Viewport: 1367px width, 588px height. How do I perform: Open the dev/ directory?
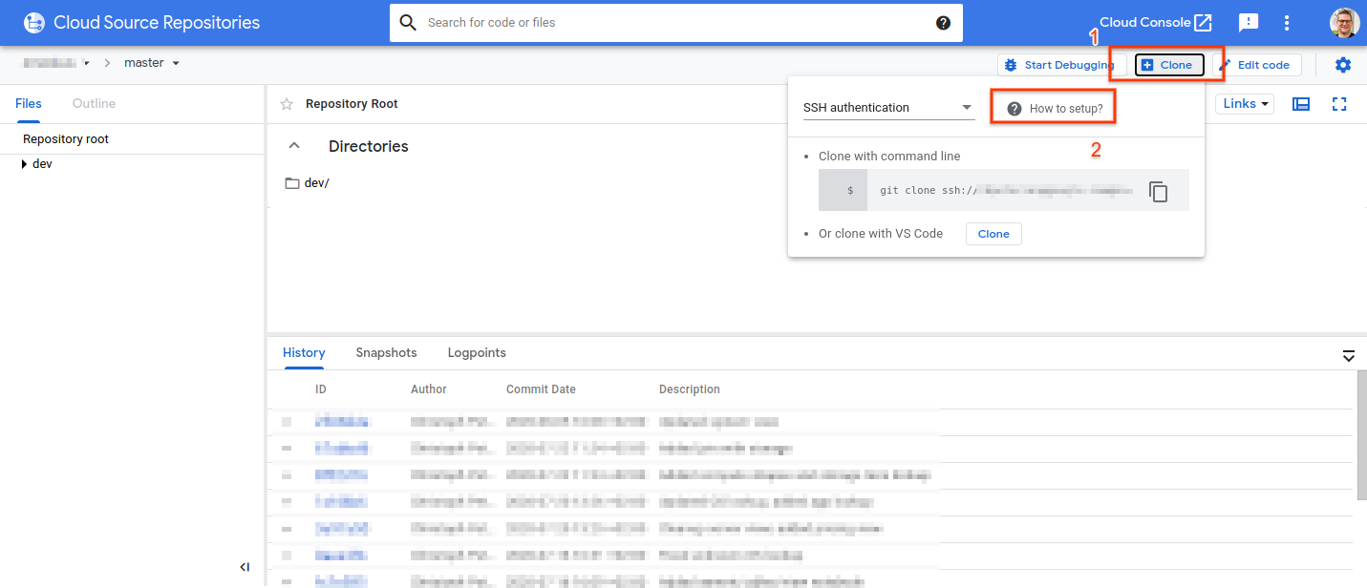pos(307,182)
